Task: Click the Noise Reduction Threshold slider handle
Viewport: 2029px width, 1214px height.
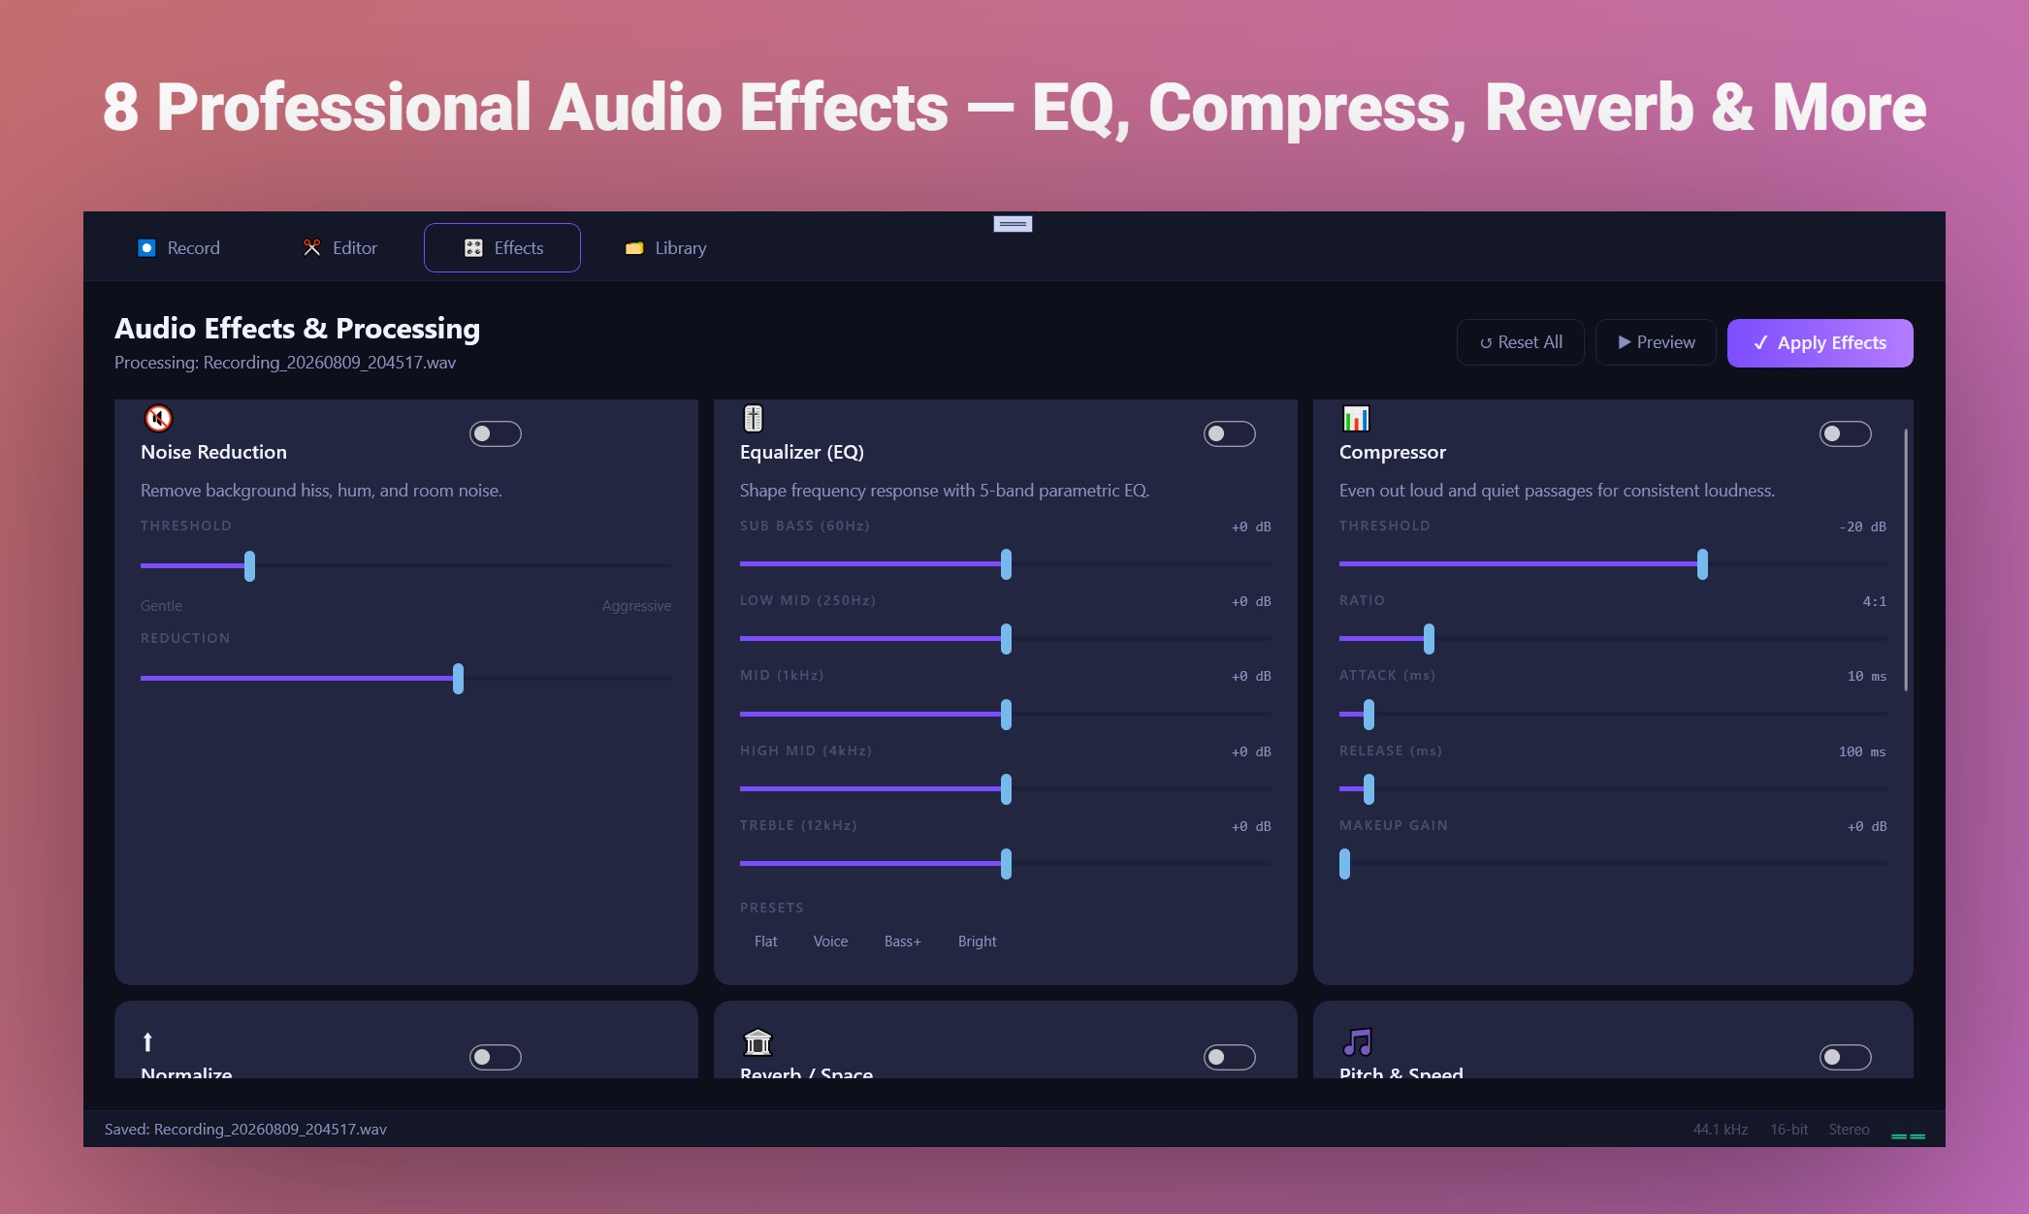Action: 250,566
